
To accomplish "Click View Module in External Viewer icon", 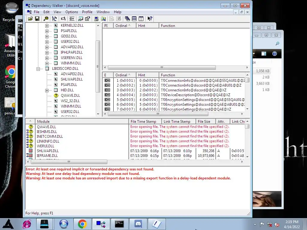I will pos(81,19).
